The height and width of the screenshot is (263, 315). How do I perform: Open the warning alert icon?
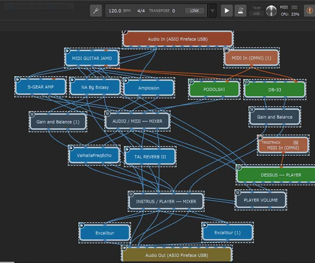pyautogui.click(x=309, y=11)
